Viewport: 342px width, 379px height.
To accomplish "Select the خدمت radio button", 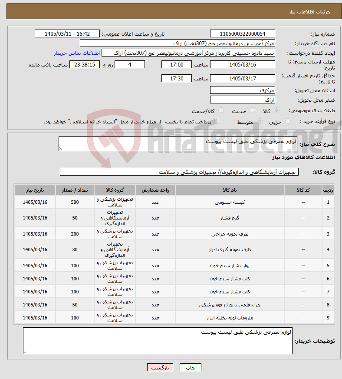I will [252, 110].
